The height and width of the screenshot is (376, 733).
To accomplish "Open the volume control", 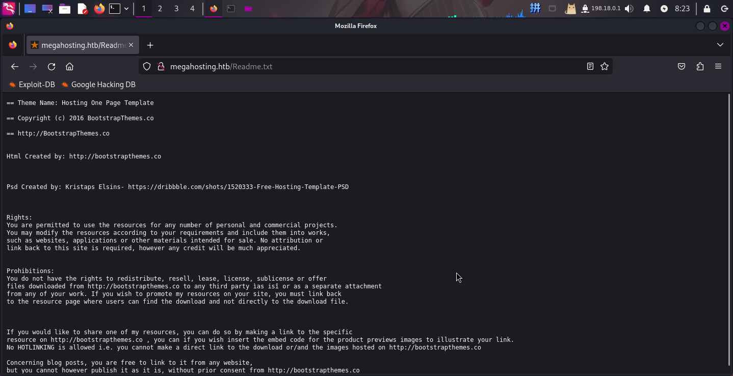I will 630,9.
